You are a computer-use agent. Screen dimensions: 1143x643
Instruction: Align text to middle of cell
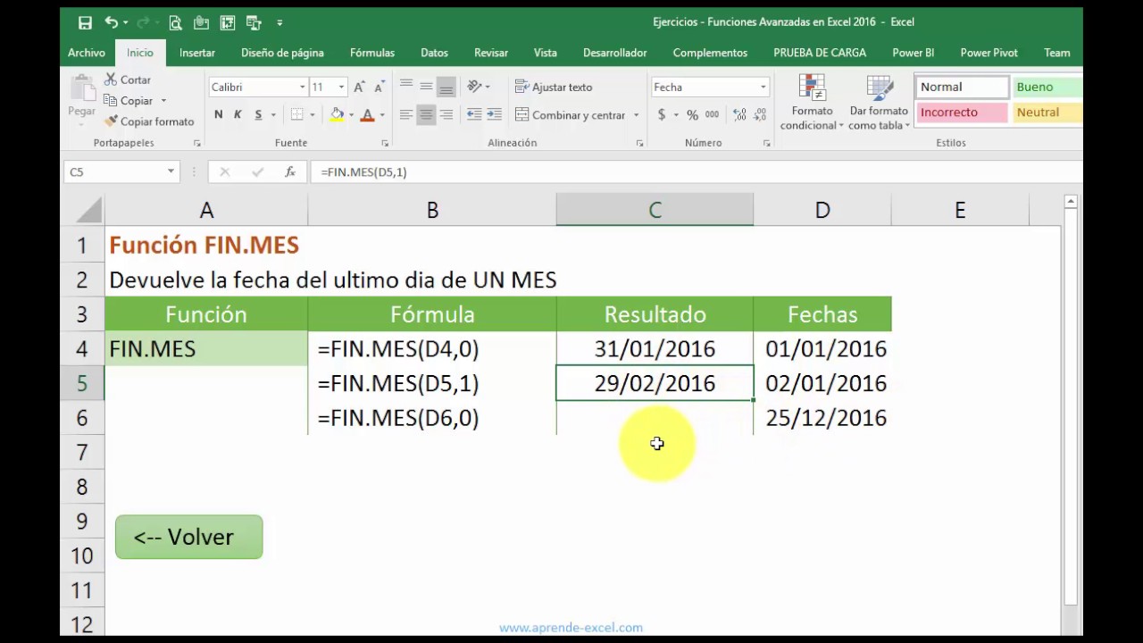(426, 87)
